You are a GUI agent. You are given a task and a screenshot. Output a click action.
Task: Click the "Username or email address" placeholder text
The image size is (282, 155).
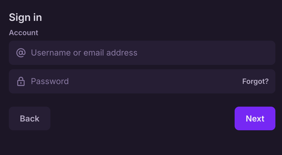pyautogui.click(x=84, y=53)
